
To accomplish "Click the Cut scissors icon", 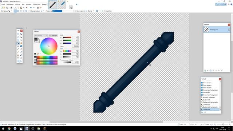I will [15, 8].
